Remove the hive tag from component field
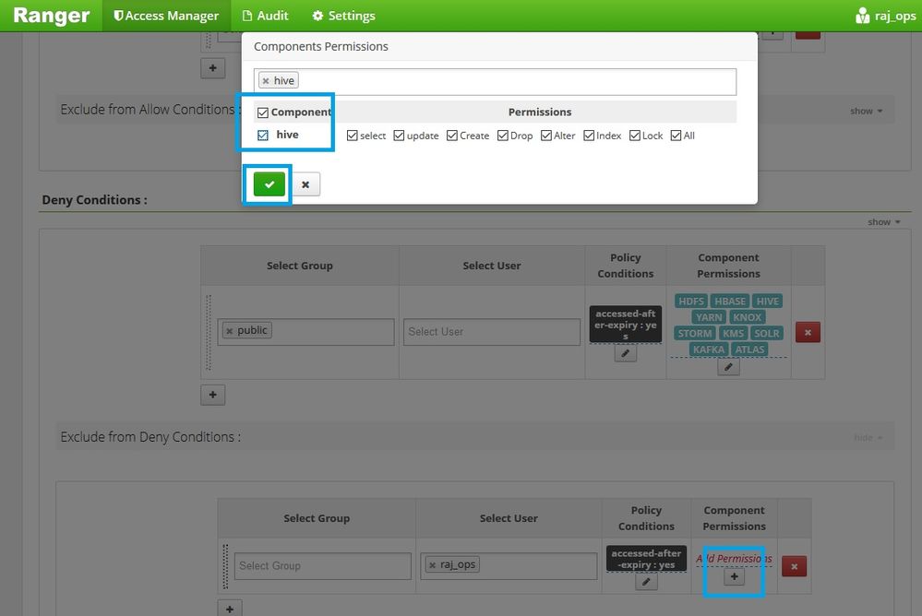 click(x=266, y=81)
